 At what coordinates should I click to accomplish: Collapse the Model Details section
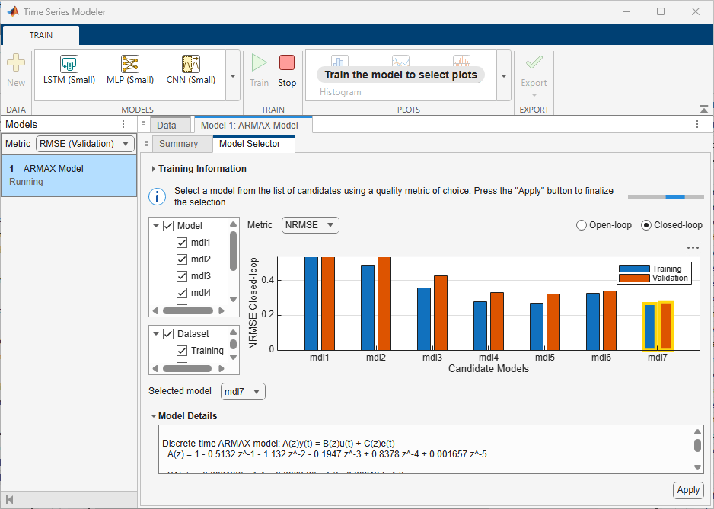pyautogui.click(x=154, y=416)
